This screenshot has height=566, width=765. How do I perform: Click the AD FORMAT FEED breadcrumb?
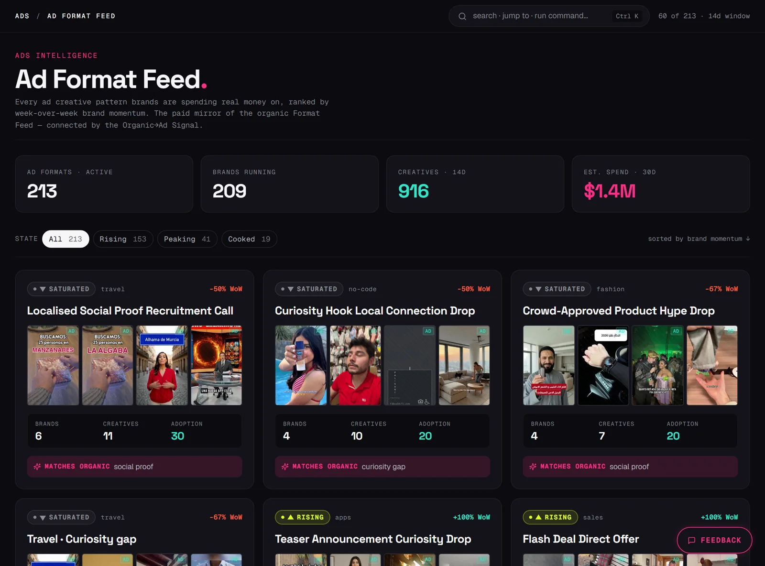[81, 16]
